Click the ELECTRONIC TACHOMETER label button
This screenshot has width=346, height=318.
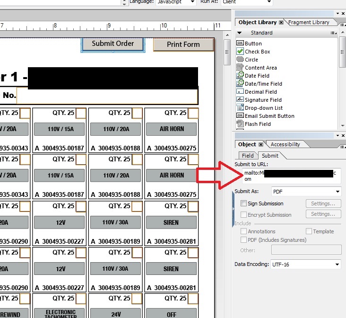click(x=60, y=313)
